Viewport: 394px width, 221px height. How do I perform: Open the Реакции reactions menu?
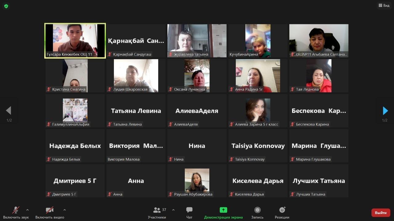pos(282,213)
